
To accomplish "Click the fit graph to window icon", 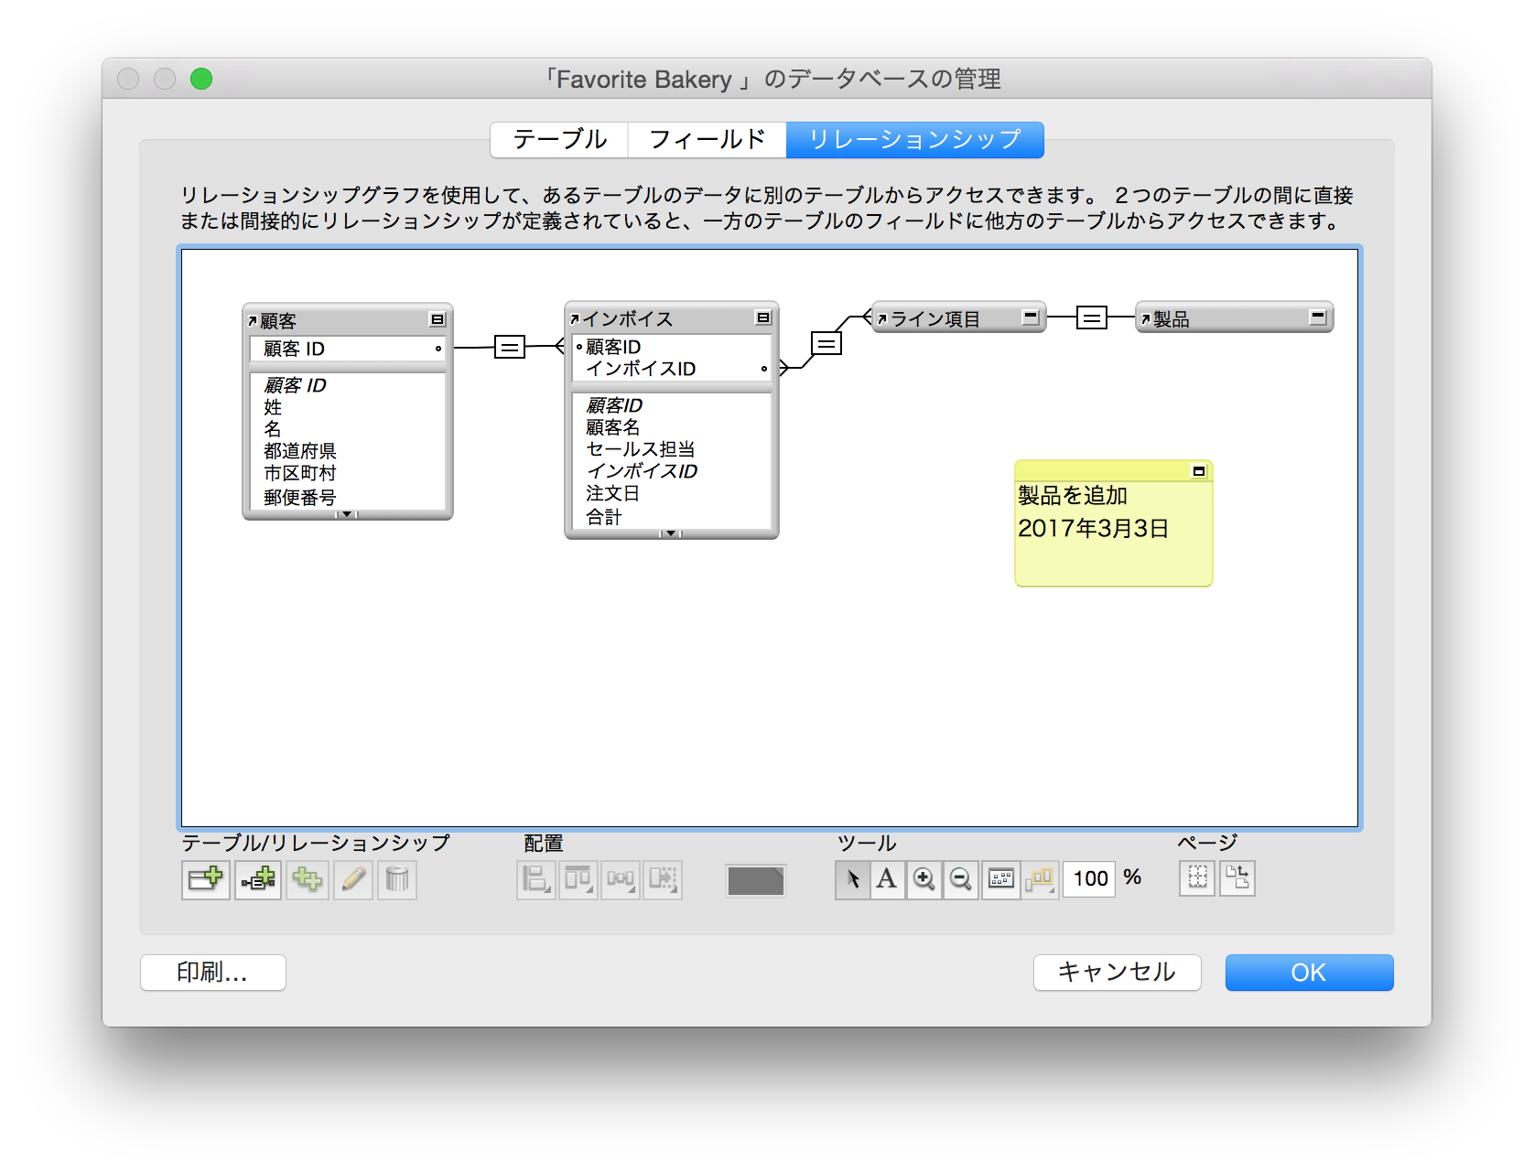I will coord(1001,879).
